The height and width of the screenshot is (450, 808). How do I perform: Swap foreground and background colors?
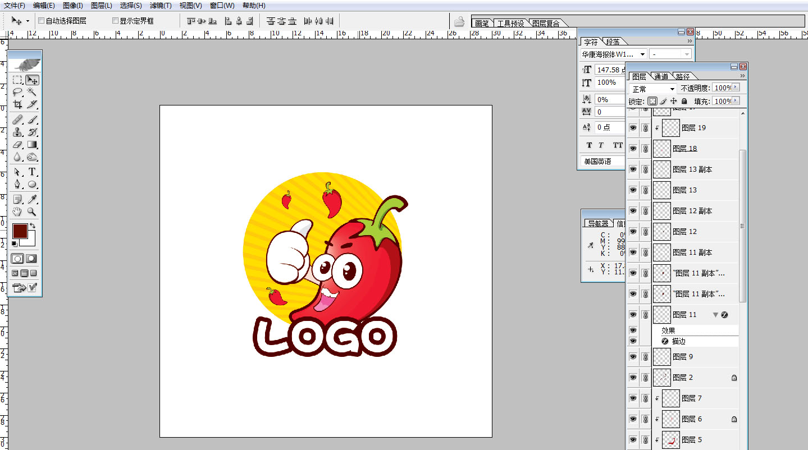pyautogui.click(x=33, y=226)
